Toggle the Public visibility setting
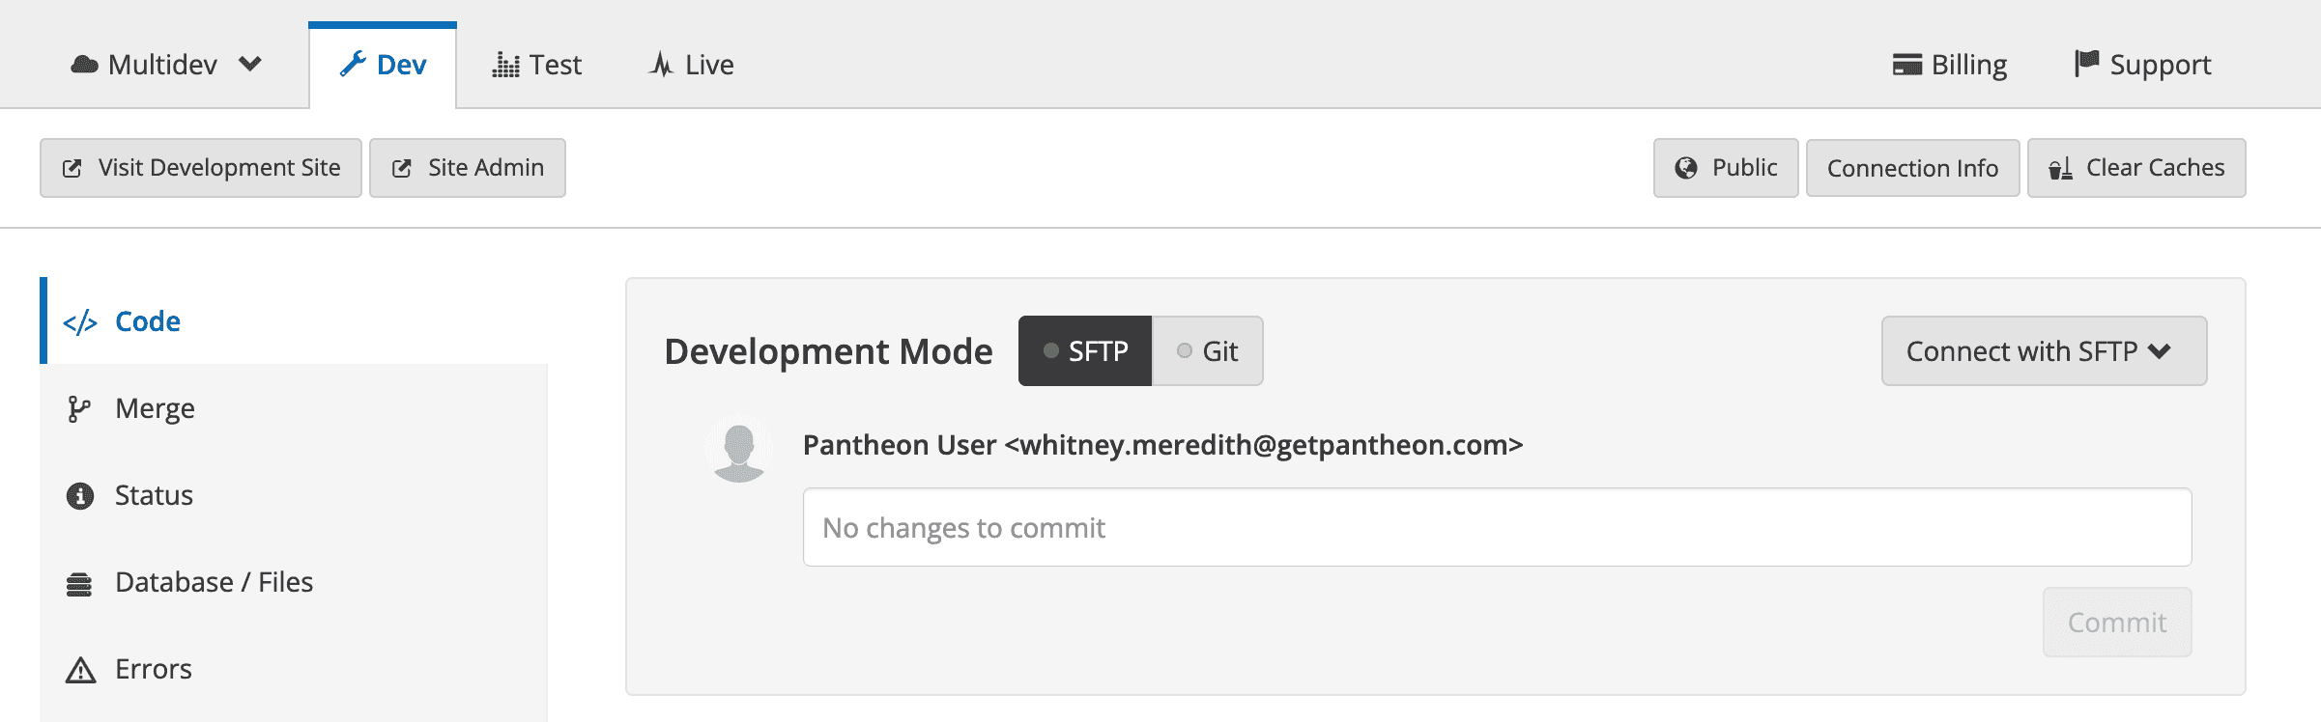Screen dimensions: 2321x722 (x=1725, y=167)
